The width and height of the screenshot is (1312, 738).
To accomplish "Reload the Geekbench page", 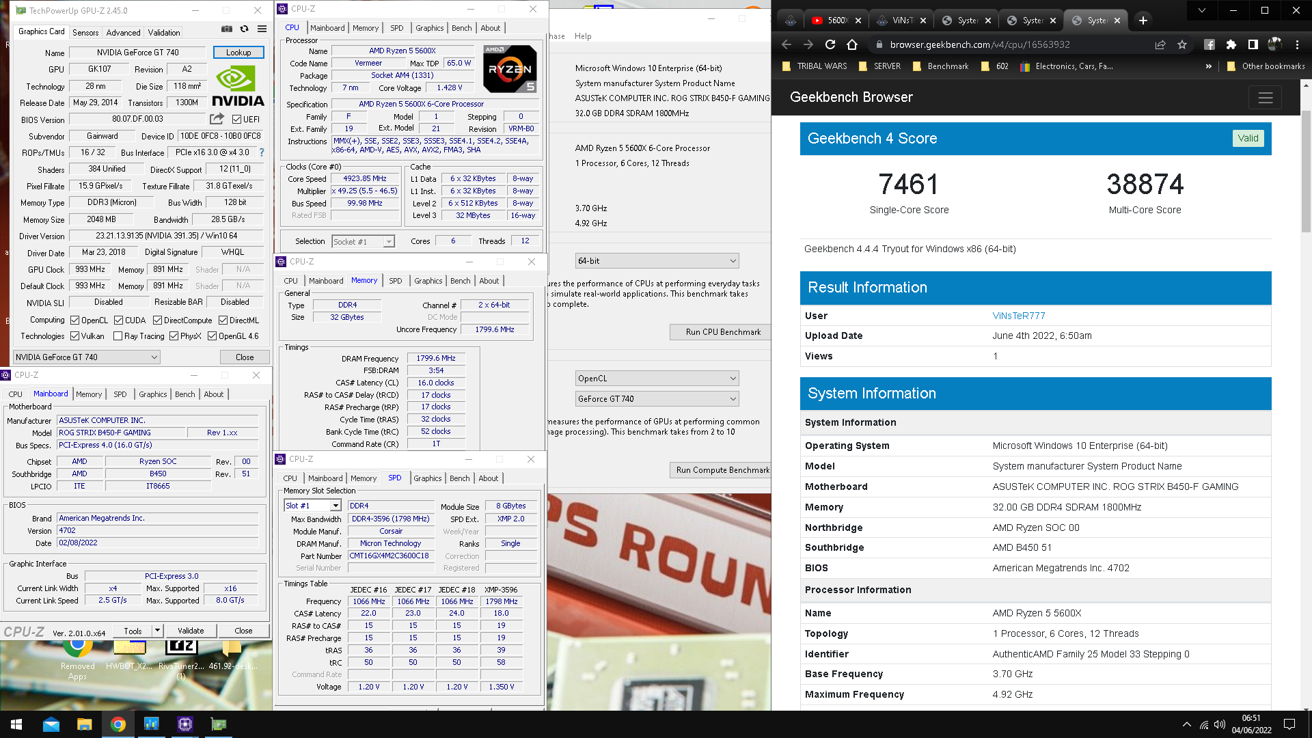I will point(830,44).
